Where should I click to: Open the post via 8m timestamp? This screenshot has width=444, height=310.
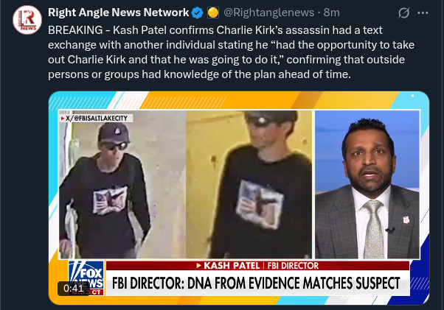(x=332, y=13)
